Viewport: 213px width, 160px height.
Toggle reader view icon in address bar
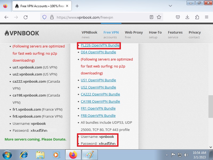click(151, 17)
